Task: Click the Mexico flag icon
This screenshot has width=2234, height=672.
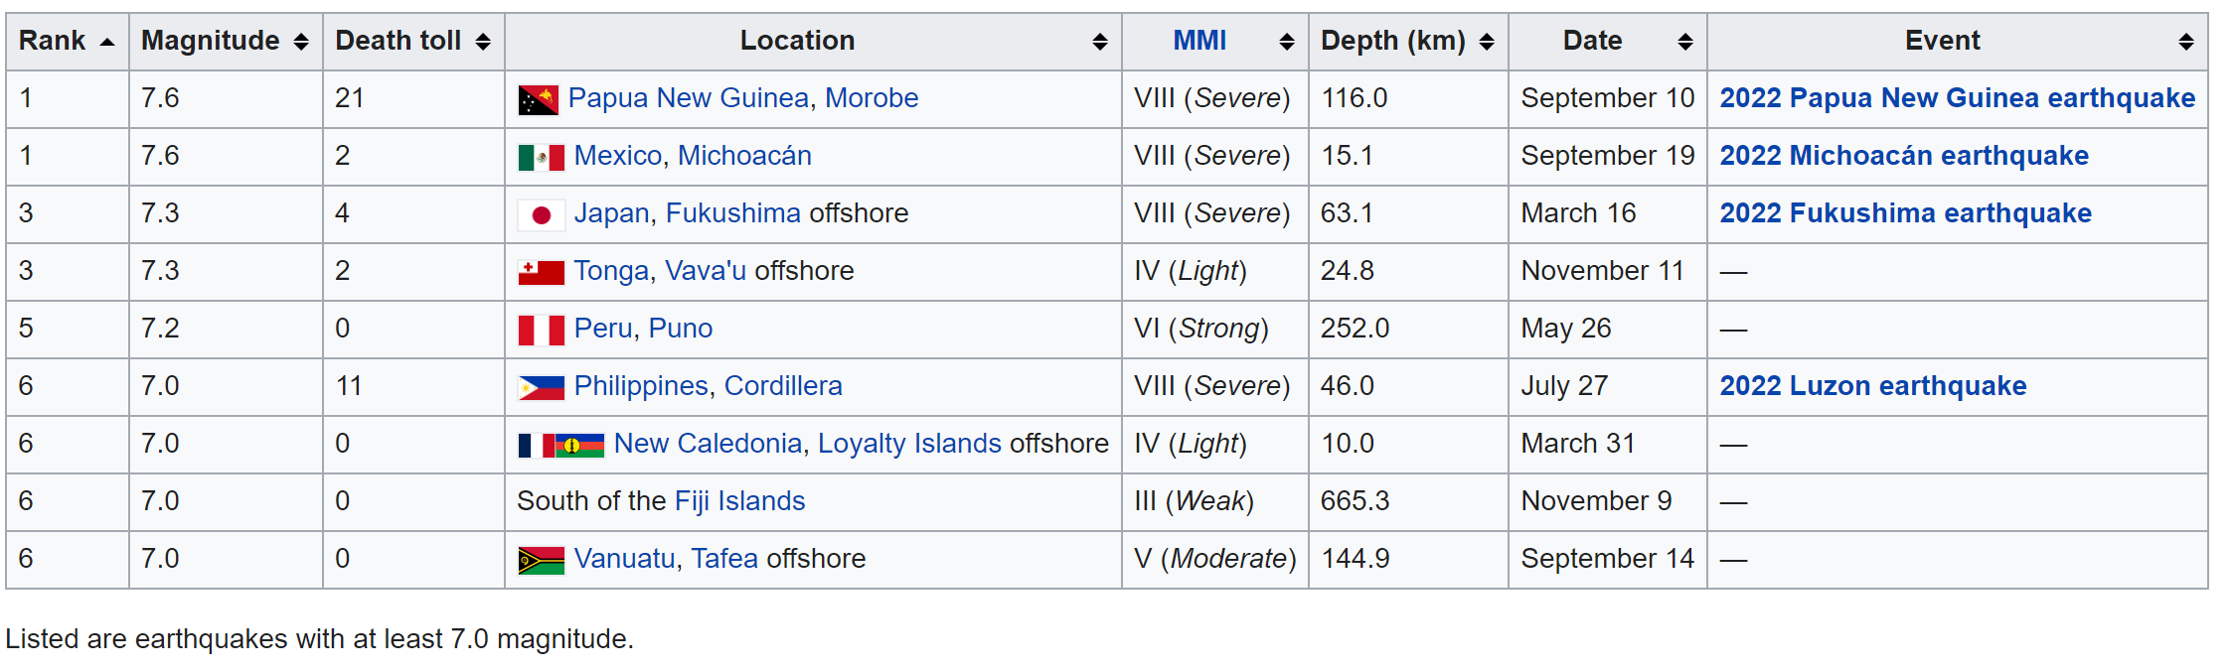Action: point(541,157)
